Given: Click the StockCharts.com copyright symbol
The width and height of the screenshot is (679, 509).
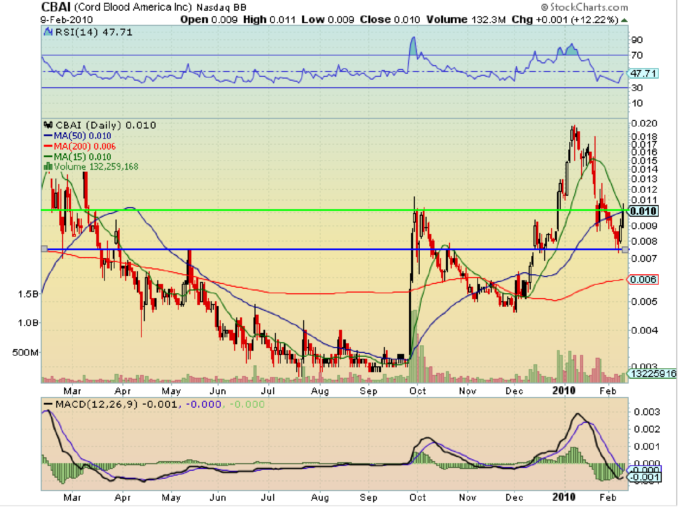Looking at the screenshot, I should coord(545,7).
